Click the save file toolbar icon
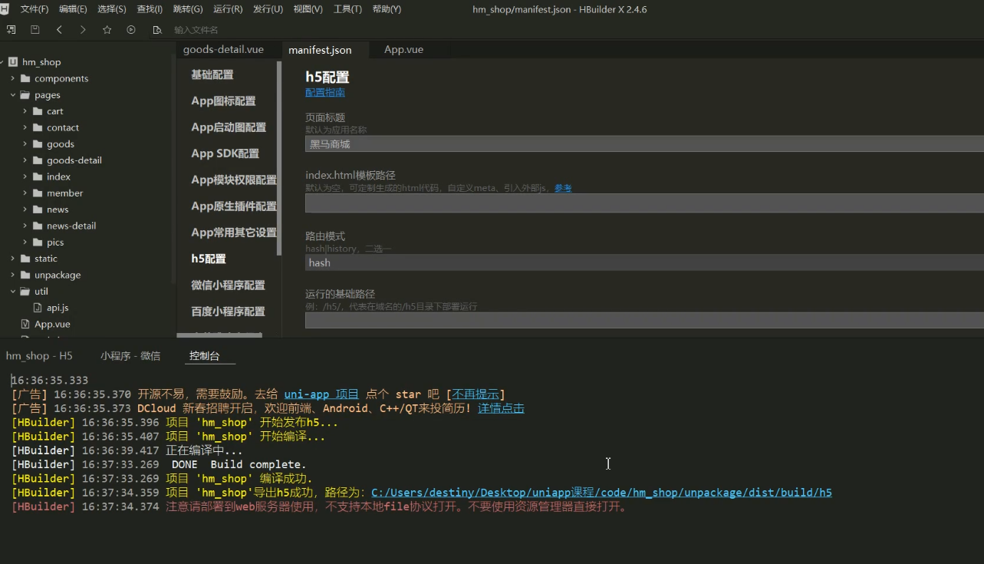Image resolution: width=984 pixels, height=564 pixels. coord(35,29)
